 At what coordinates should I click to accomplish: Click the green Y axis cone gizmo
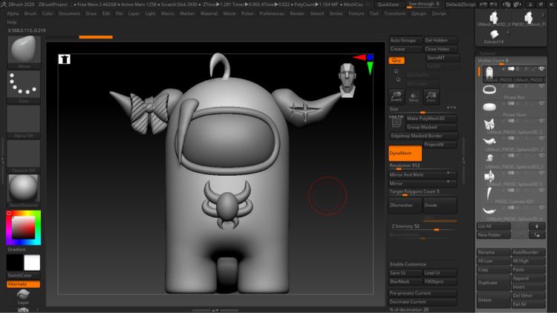tap(370, 68)
